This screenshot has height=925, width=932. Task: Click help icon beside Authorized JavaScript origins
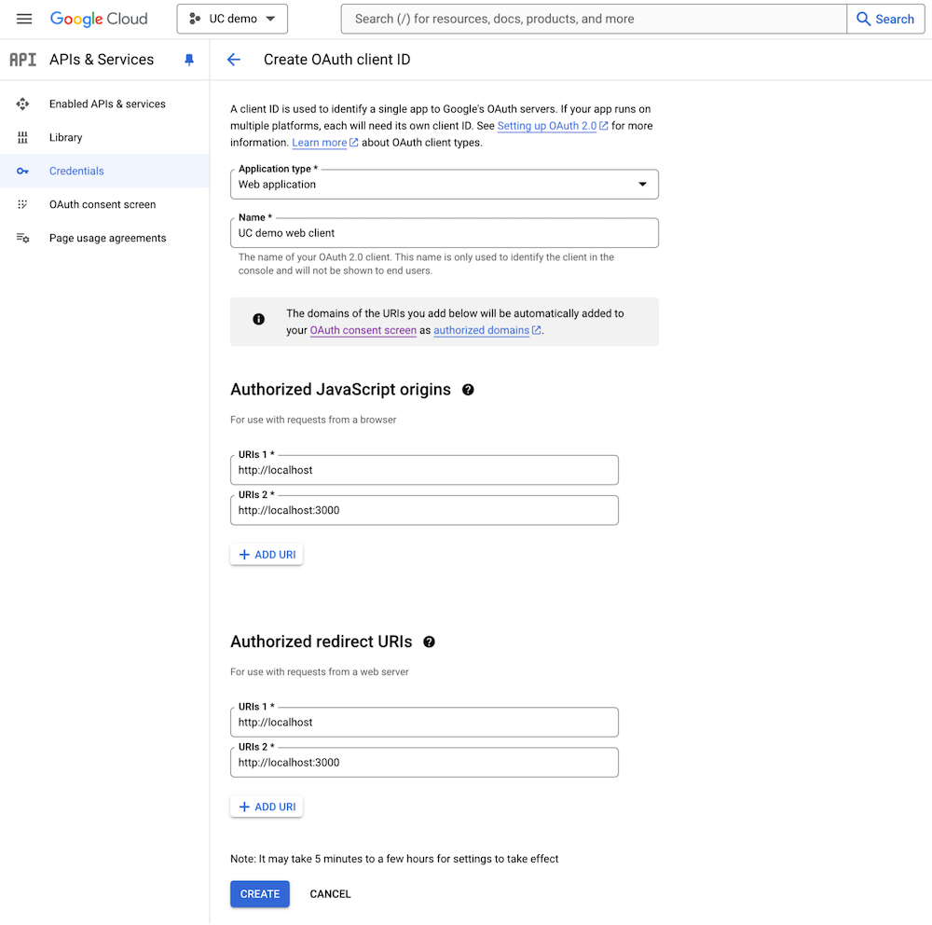pos(468,390)
